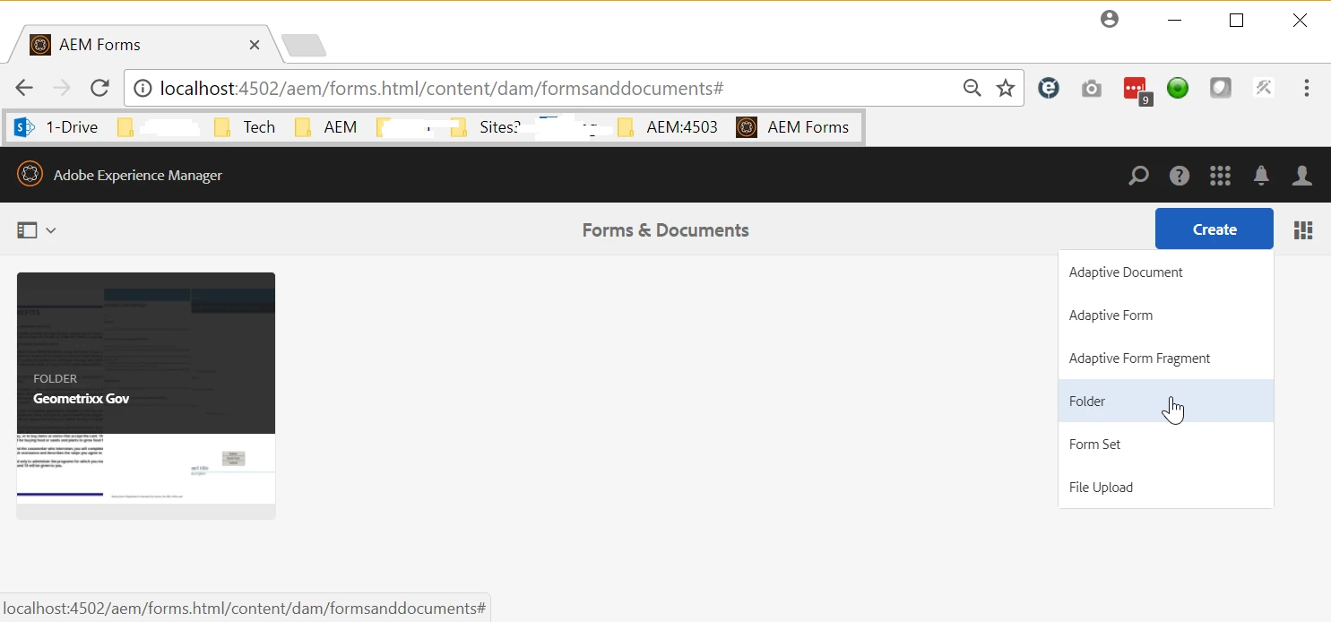The height and width of the screenshot is (622, 1331).
Task: Click the red extension with 9 badge
Action: [x=1137, y=90]
